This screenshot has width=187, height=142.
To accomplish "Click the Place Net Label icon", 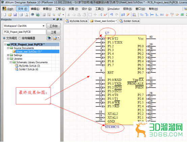I will coord(162,15).
